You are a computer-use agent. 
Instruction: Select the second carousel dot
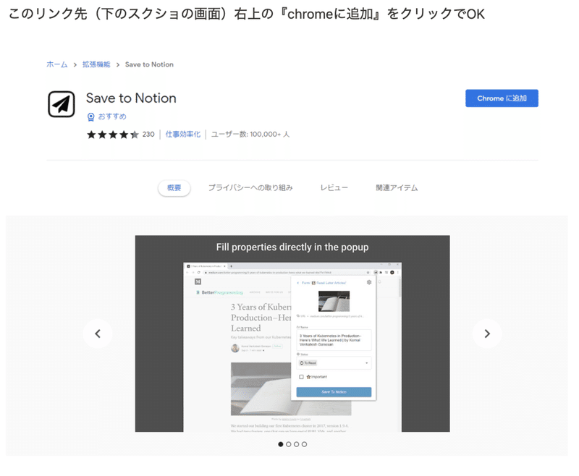288,444
